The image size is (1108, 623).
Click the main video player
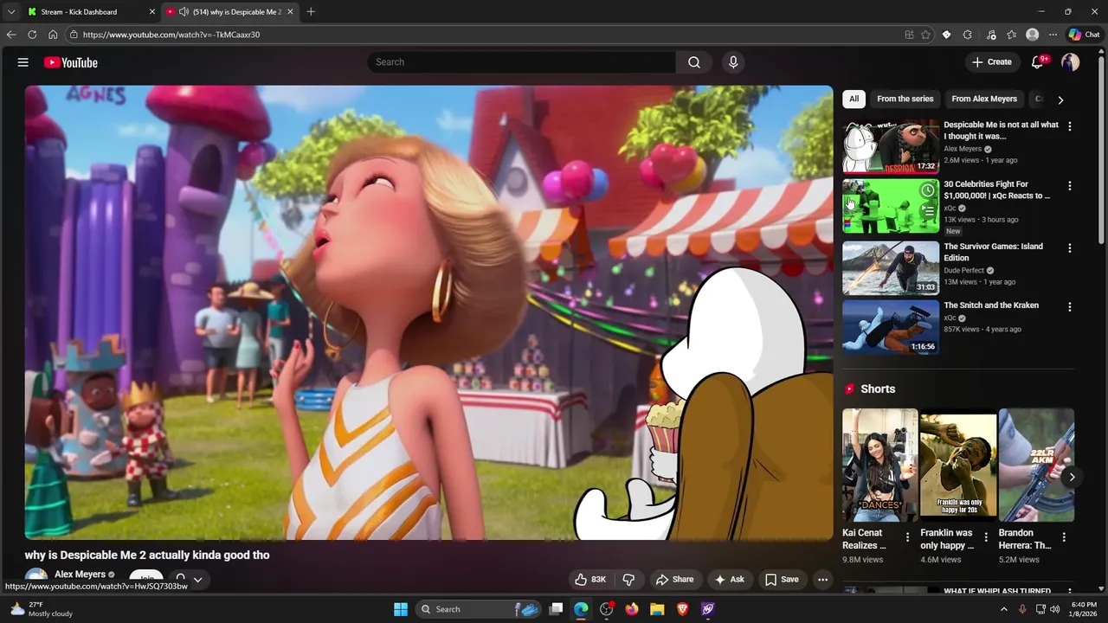point(428,312)
